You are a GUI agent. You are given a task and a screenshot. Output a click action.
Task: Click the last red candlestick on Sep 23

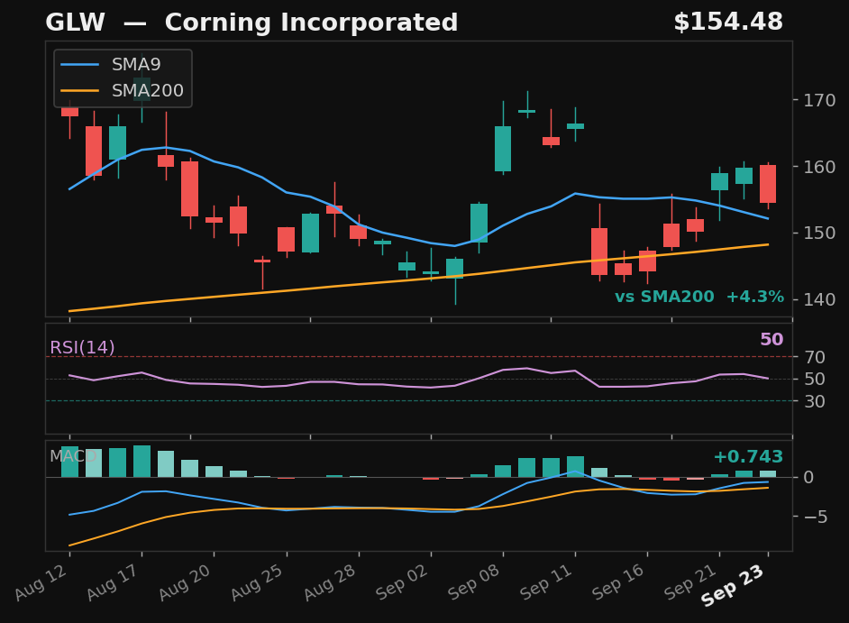(768, 184)
